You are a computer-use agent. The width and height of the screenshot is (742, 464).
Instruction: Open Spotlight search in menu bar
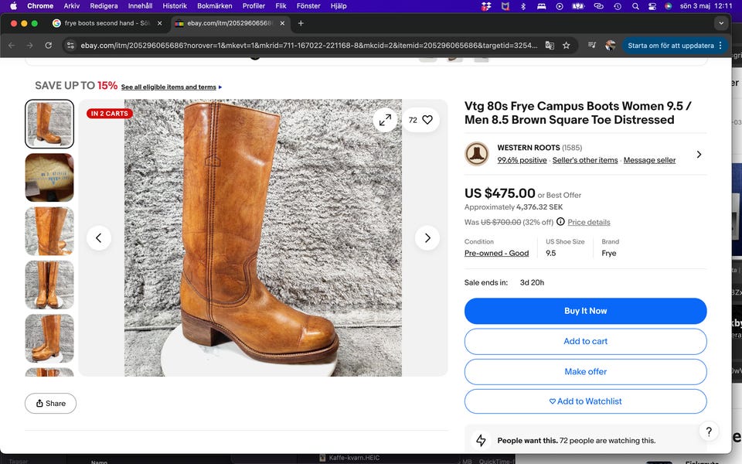pos(635,6)
